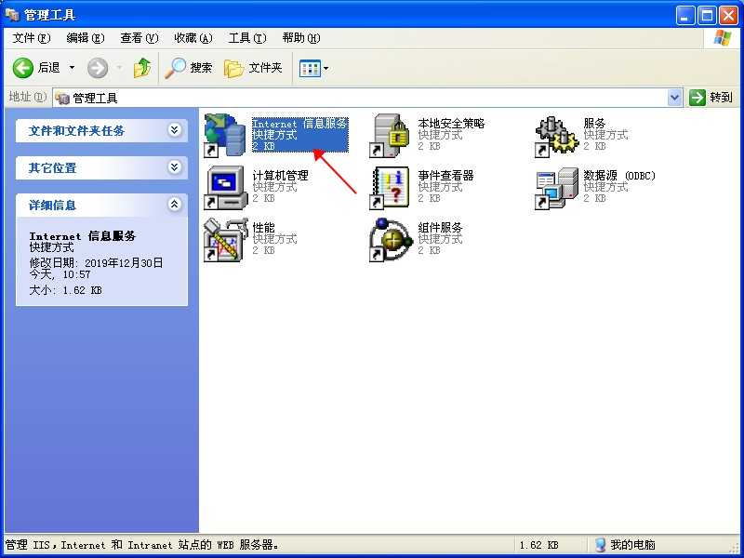Click the address bar folder icon

(62, 98)
